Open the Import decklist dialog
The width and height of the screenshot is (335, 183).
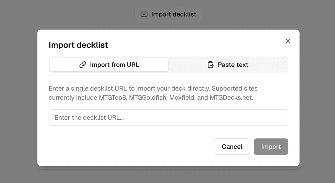click(x=168, y=14)
